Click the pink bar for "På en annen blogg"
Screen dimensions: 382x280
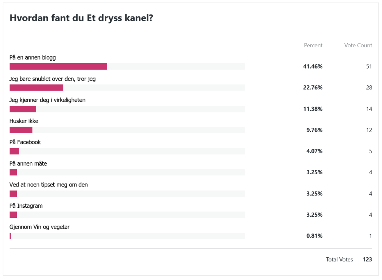(58, 67)
